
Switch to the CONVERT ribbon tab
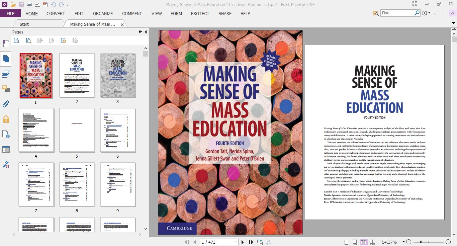(x=56, y=13)
